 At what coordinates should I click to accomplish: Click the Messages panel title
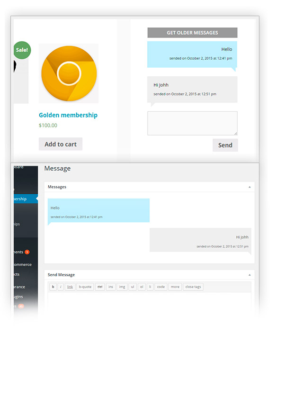pos(57,187)
